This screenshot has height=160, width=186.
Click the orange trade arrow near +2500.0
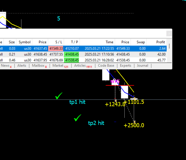(x=134, y=122)
